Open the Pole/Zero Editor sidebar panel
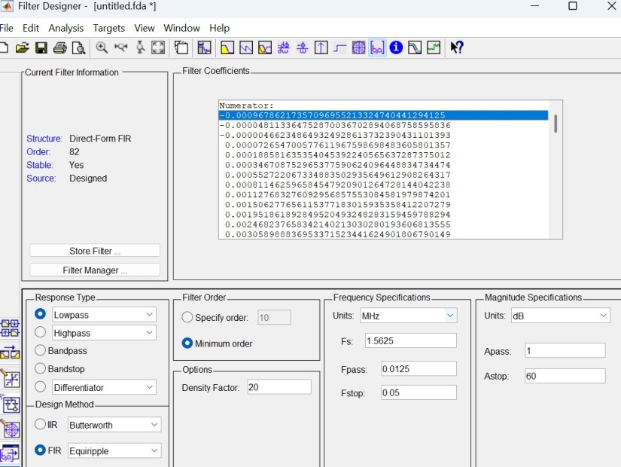 (x=11, y=429)
